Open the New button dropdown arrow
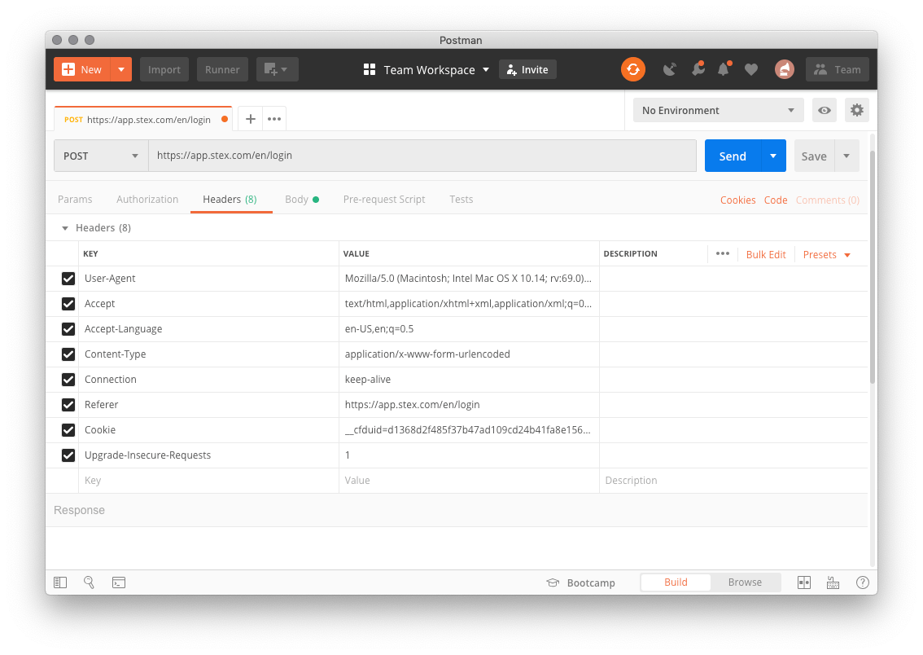This screenshot has height=655, width=923. tap(121, 69)
